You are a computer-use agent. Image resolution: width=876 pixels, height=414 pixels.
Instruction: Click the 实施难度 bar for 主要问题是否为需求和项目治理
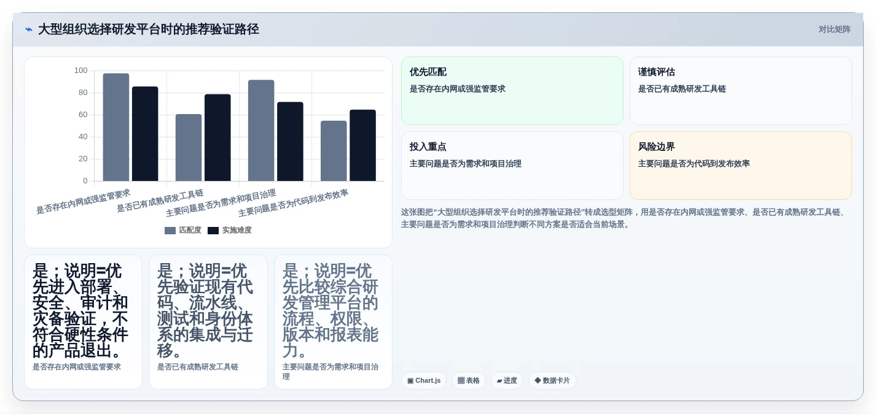pos(290,141)
